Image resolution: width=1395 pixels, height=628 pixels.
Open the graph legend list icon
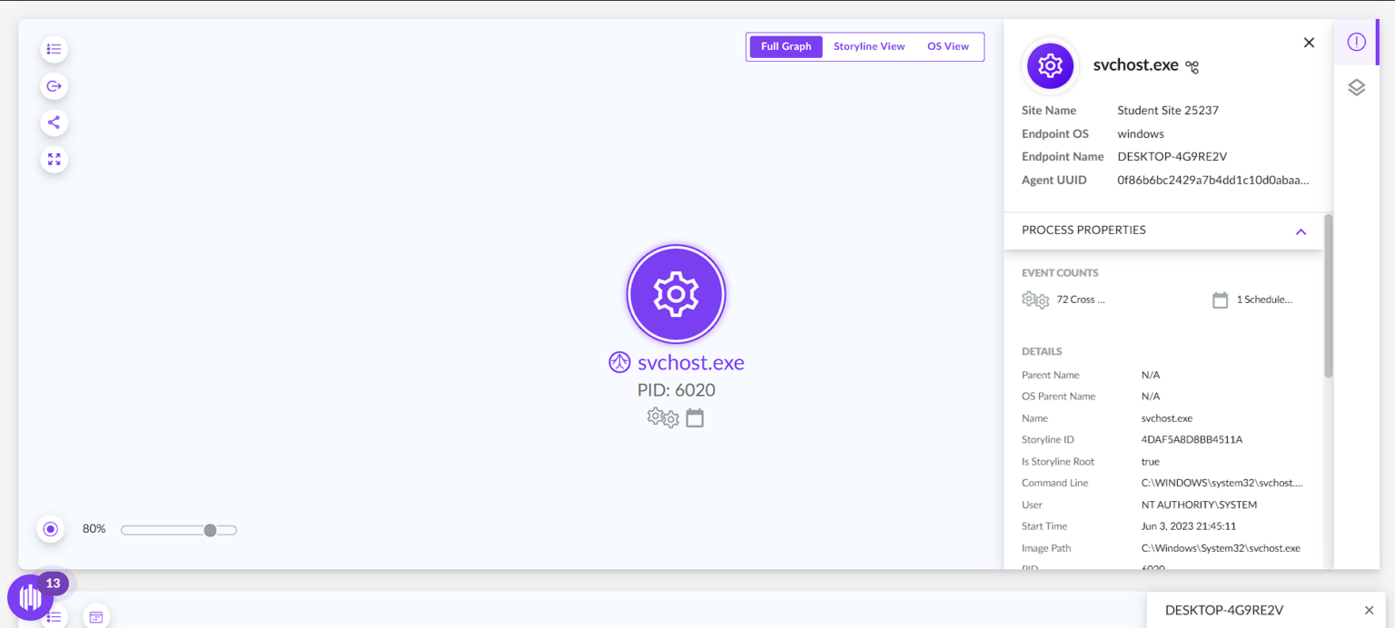[54, 49]
